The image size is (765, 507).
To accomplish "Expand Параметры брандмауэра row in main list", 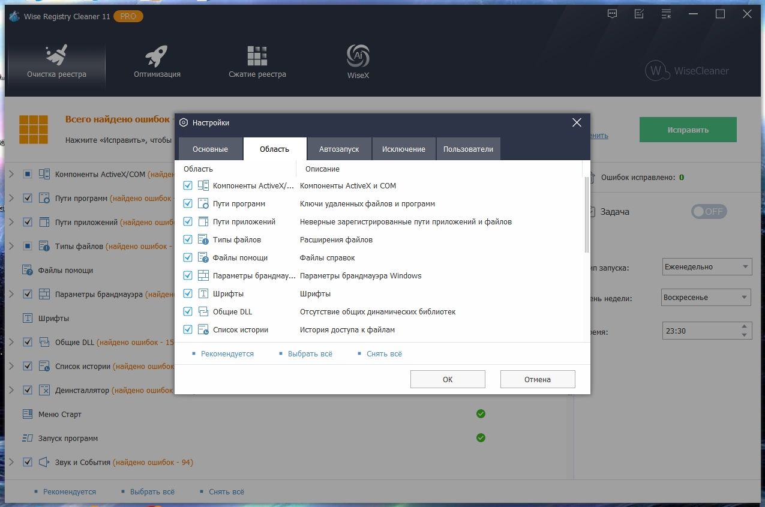I will pos(11,294).
